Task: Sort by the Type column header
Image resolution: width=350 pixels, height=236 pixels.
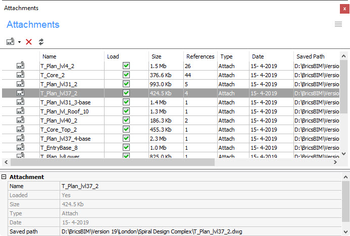Action: (x=233, y=56)
